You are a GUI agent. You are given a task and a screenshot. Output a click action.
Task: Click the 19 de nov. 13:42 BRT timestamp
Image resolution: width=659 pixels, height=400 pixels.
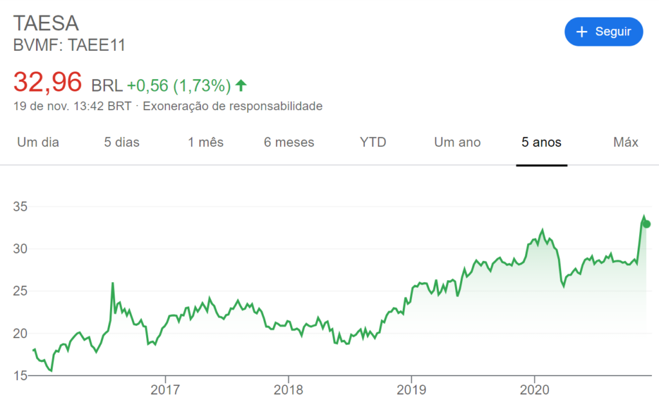coord(72,106)
